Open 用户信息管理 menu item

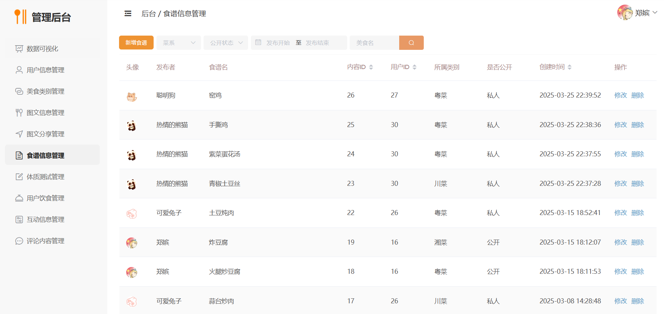tap(52, 70)
